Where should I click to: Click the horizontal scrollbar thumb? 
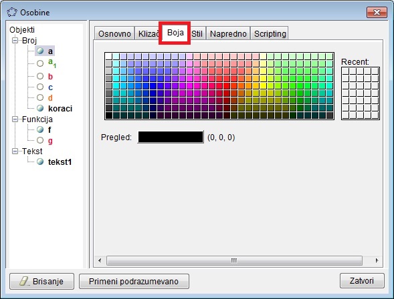click(x=234, y=260)
